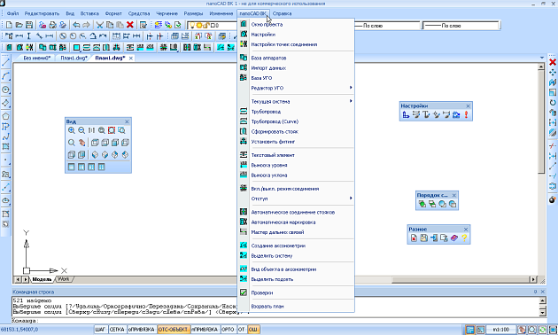Click the Undo arrow icon
The height and width of the screenshot is (335, 558).
tap(76, 25)
